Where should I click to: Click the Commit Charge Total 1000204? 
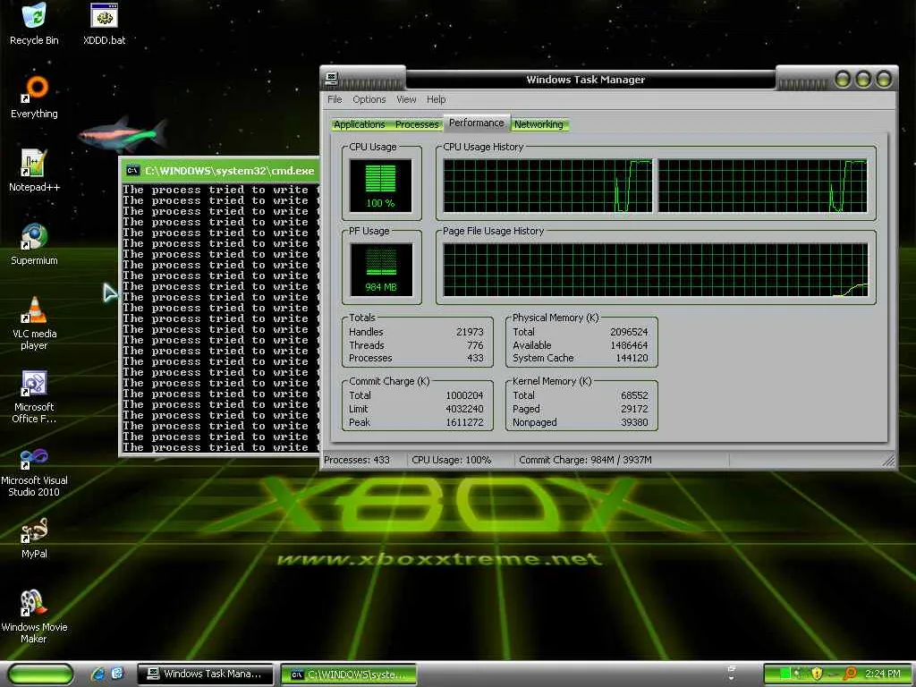coord(464,395)
